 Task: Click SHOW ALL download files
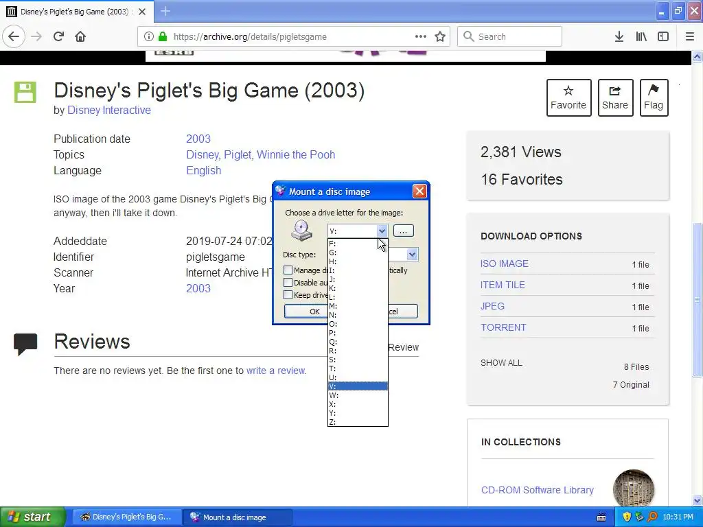click(501, 363)
